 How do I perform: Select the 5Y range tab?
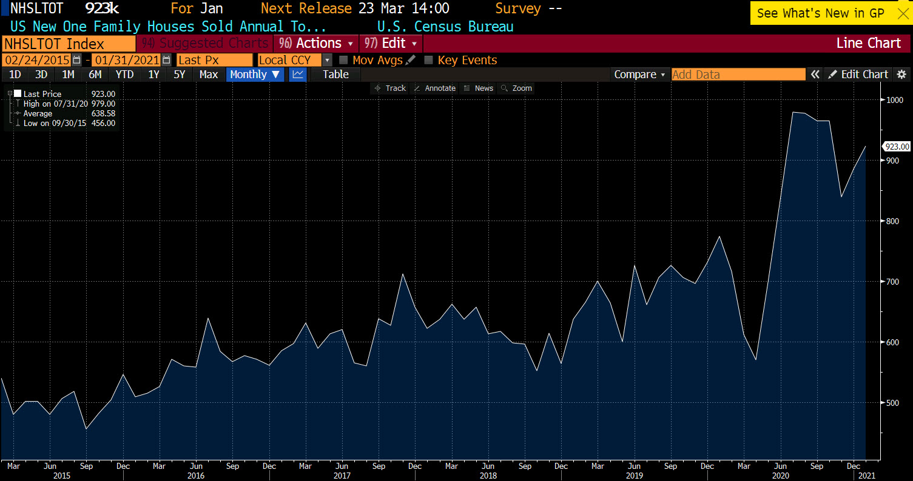coord(180,75)
